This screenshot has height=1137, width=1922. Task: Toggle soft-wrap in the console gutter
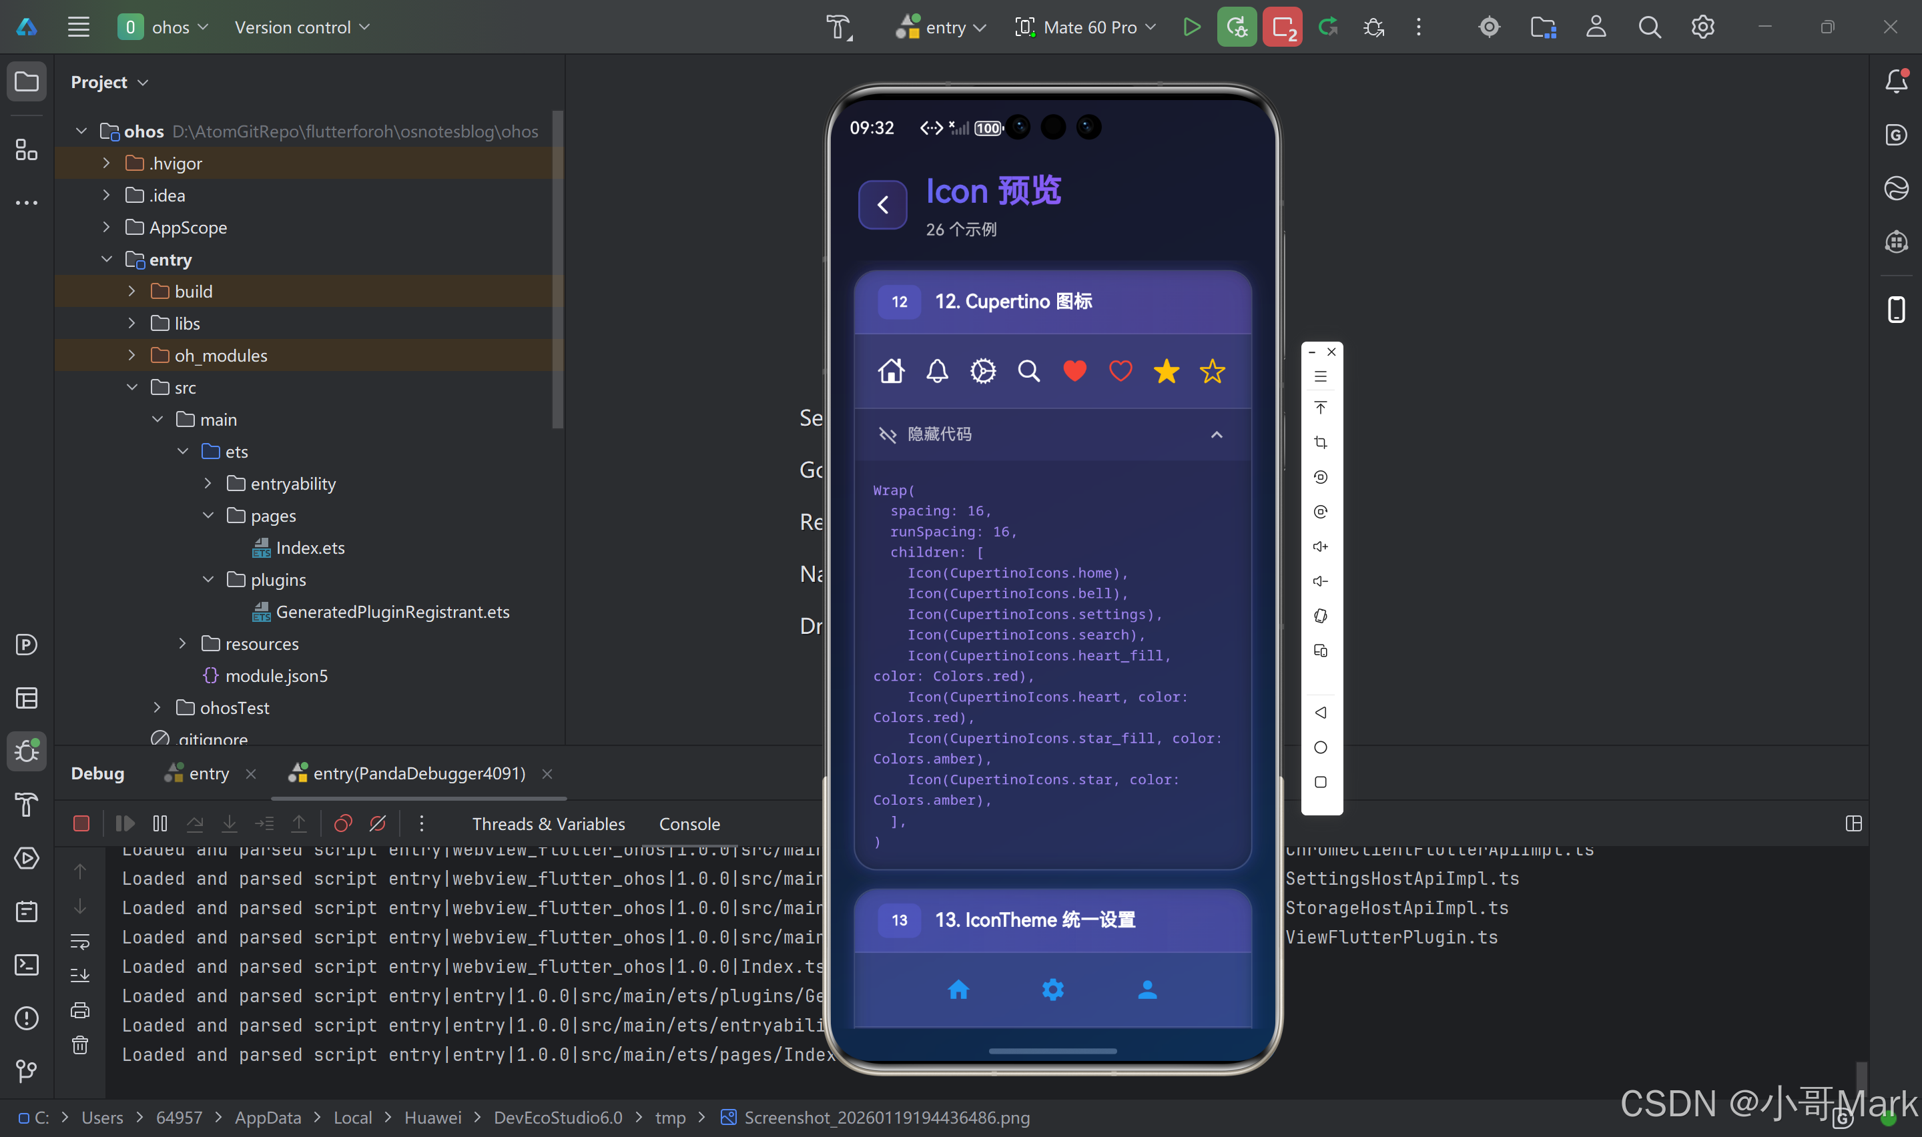(79, 941)
